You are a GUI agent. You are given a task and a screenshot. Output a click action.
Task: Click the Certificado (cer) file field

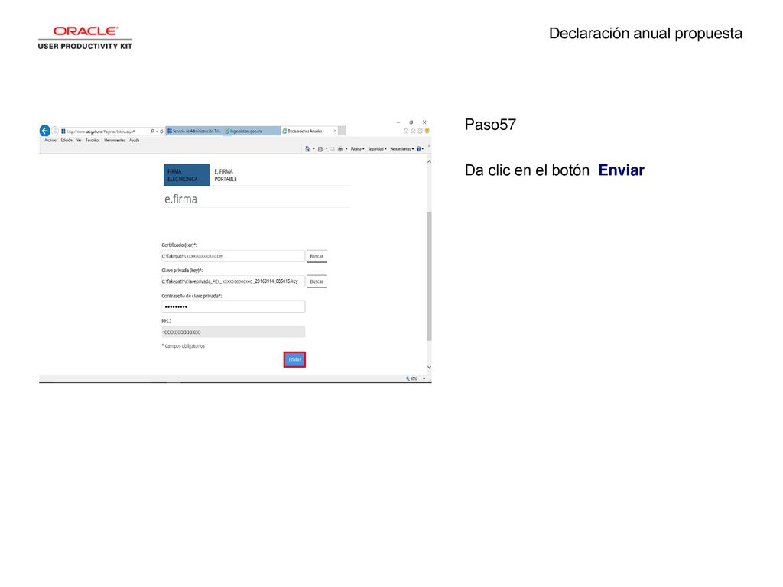[233, 256]
